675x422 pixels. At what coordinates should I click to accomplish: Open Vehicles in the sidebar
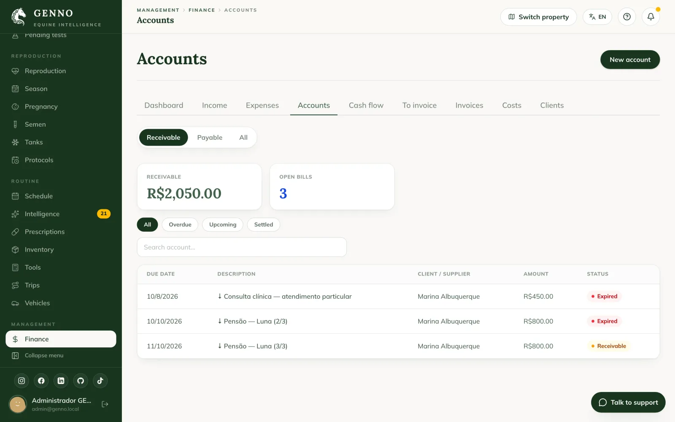(x=61, y=303)
